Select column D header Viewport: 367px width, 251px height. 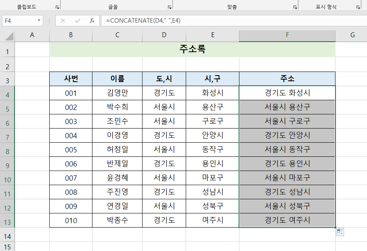[164, 35]
